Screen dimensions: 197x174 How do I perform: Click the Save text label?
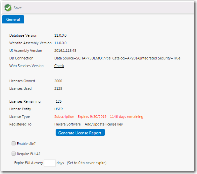tap(18, 8)
